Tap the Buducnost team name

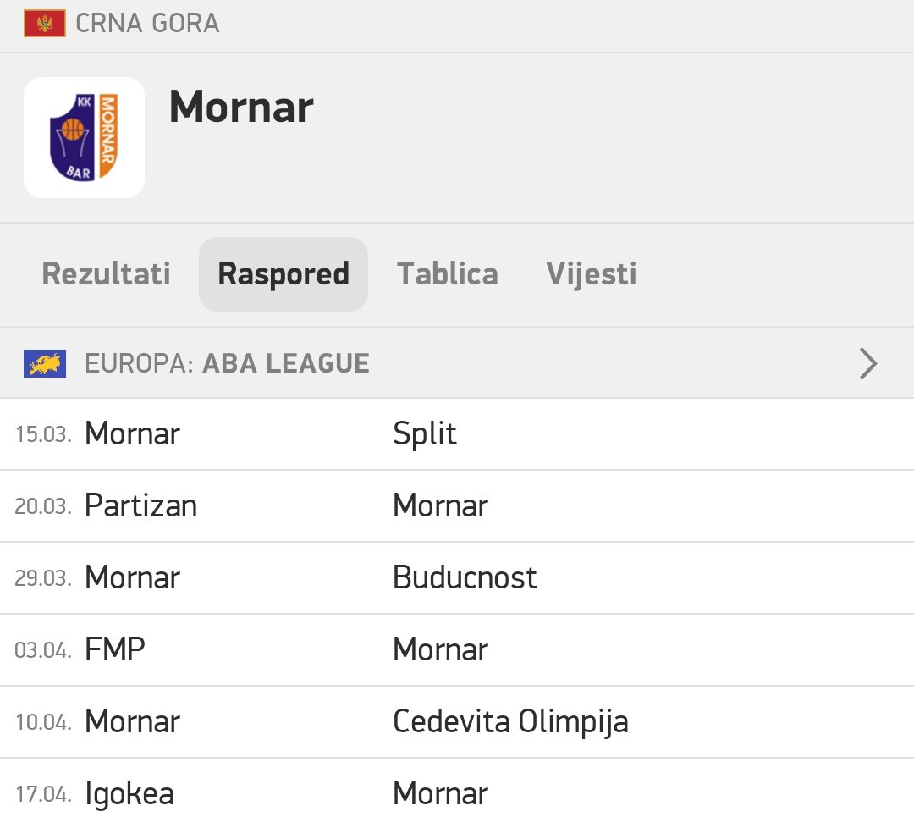click(465, 578)
